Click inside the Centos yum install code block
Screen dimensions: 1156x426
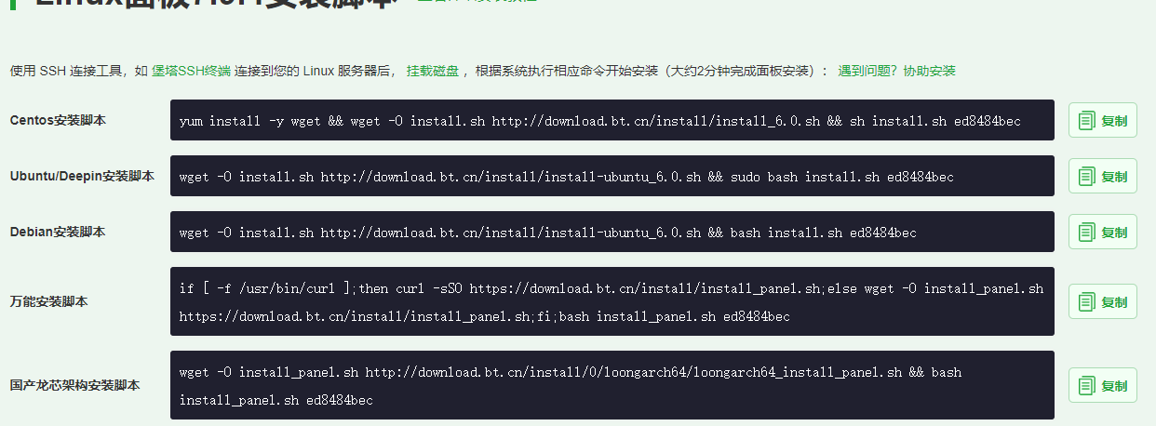pos(612,121)
